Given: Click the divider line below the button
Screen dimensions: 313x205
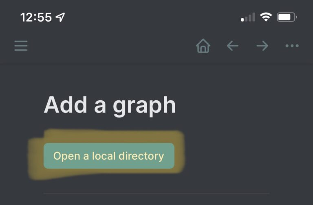Looking at the screenshot, I should click(156, 193).
